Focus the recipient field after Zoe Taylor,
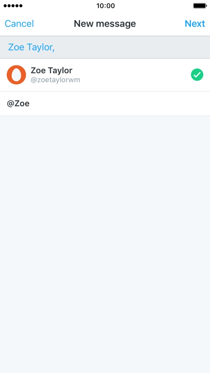Screen dimensions: 210x373 tap(132, 47)
